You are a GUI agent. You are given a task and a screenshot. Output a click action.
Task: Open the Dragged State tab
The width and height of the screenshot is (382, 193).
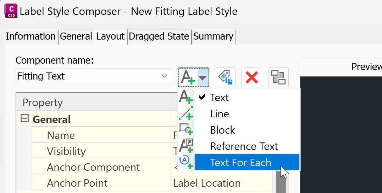tap(159, 36)
